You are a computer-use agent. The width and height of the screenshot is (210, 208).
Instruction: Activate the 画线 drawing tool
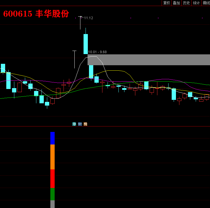(206, 3)
